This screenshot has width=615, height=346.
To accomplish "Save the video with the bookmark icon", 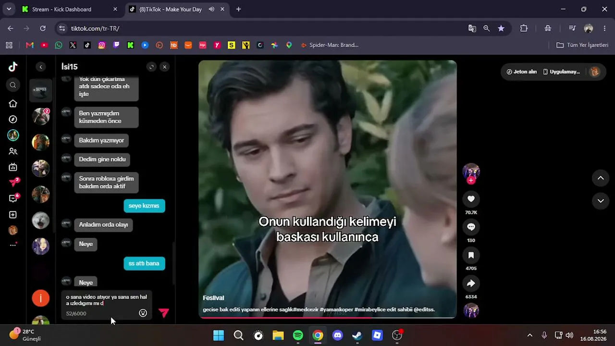I will coord(471,255).
